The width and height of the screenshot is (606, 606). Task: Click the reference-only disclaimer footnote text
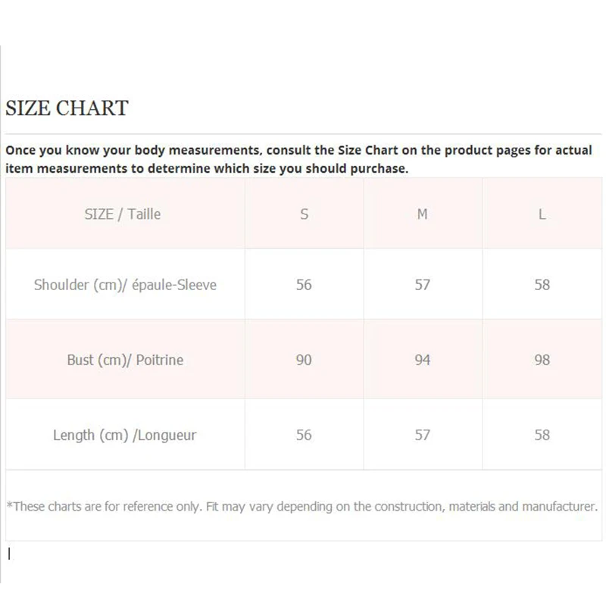tap(301, 506)
